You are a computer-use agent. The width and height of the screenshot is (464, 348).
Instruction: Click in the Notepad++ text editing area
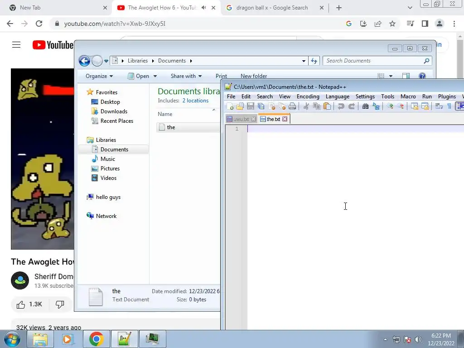(355, 228)
